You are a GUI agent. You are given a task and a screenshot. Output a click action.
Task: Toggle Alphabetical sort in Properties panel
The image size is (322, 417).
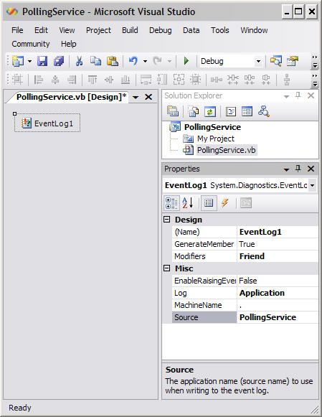pyautogui.click(x=188, y=203)
